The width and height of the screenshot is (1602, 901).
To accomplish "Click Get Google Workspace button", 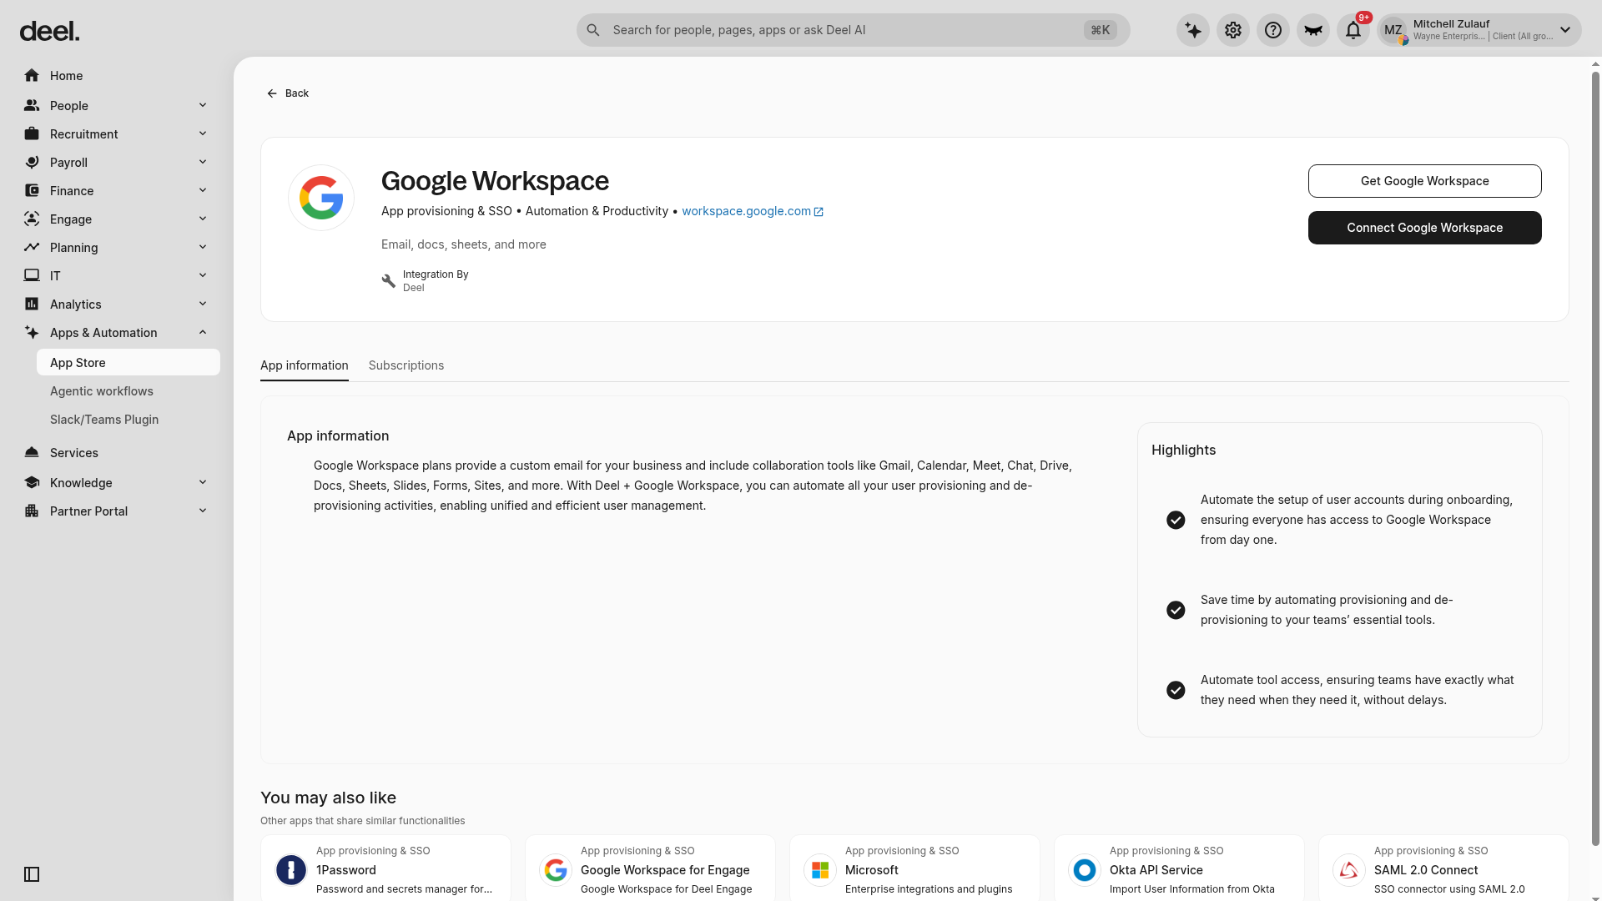I will pyautogui.click(x=1425, y=181).
